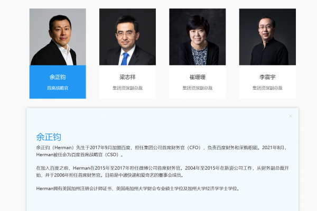Select the portrait photo of 崔珊珊
This screenshot has width=317, height=211.
[198, 37]
